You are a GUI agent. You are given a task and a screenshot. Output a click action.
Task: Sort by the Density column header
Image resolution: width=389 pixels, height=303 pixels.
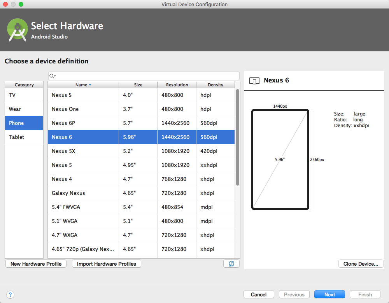216,85
